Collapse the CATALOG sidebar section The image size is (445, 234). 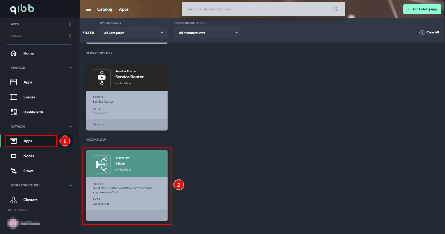coord(71,126)
